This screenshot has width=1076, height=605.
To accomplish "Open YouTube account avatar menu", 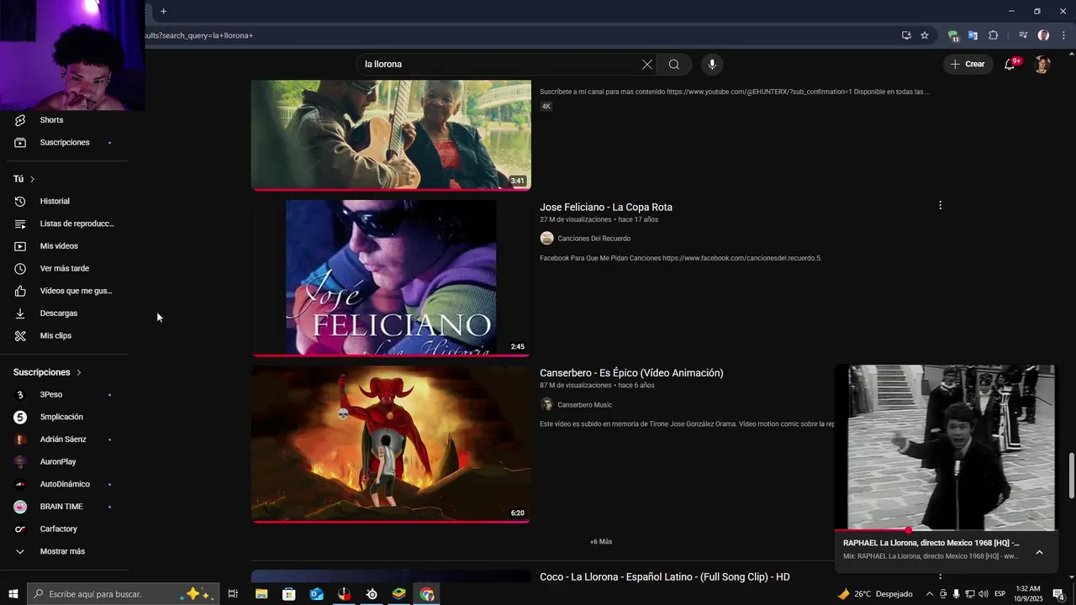I will pyautogui.click(x=1042, y=64).
